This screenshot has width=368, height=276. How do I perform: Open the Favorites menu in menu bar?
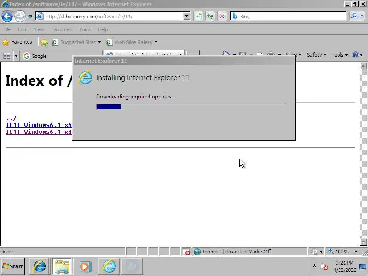click(x=62, y=29)
